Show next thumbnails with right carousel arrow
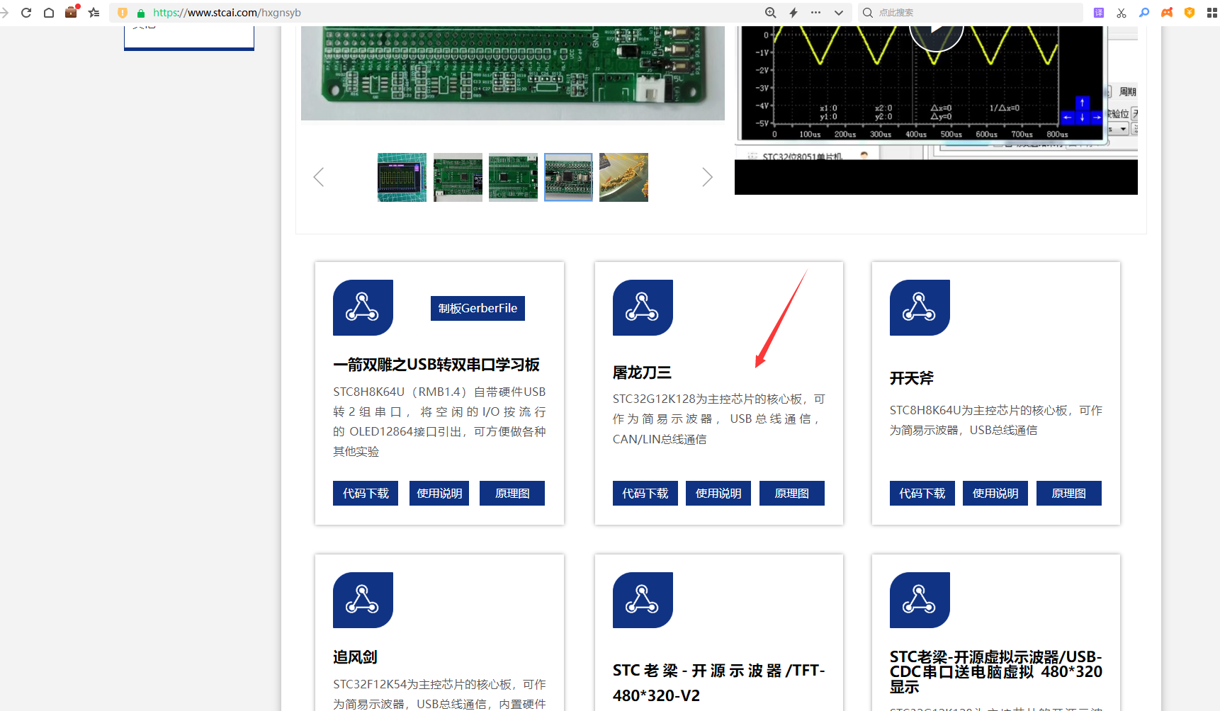 pos(707,177)
